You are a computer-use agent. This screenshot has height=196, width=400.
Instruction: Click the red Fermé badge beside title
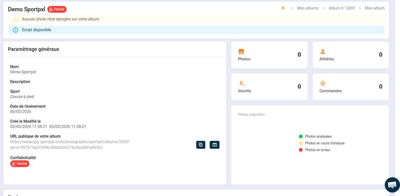(57, 9)
